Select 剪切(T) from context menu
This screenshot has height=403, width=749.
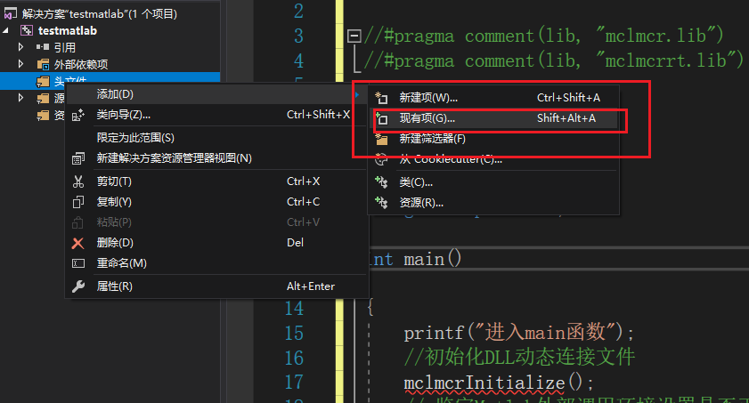tap(217, 181)
